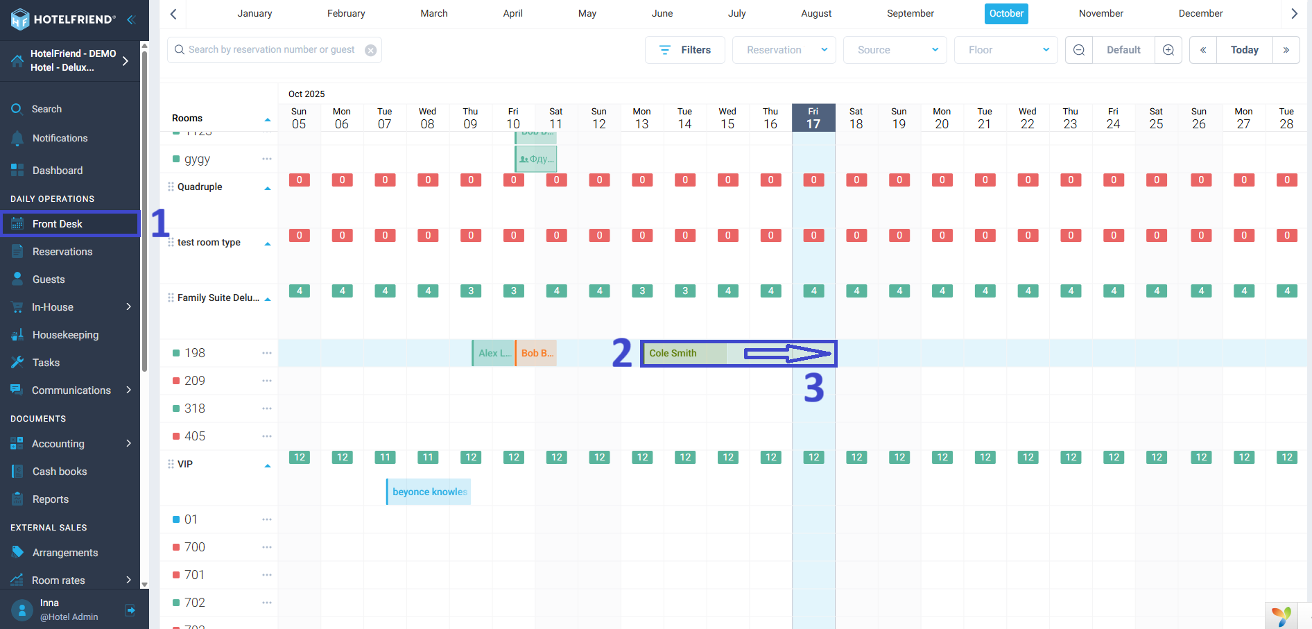
Task: Open the Reservation dropdown filter
Action: click(x=784, y=50)
